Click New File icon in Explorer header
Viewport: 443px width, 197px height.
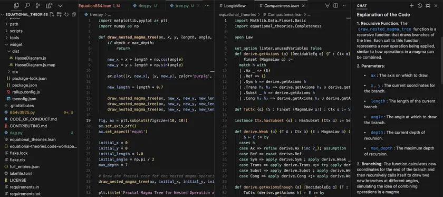tap(52, 14)
